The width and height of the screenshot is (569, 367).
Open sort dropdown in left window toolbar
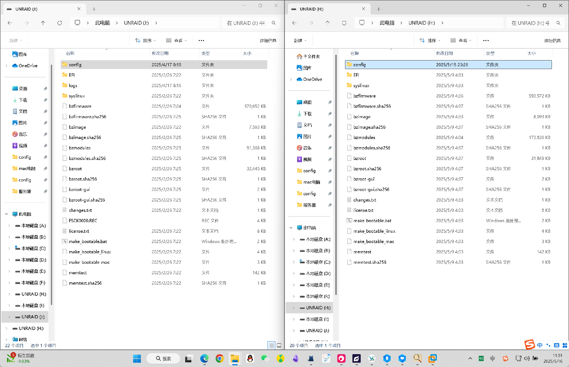coord(146,41)
